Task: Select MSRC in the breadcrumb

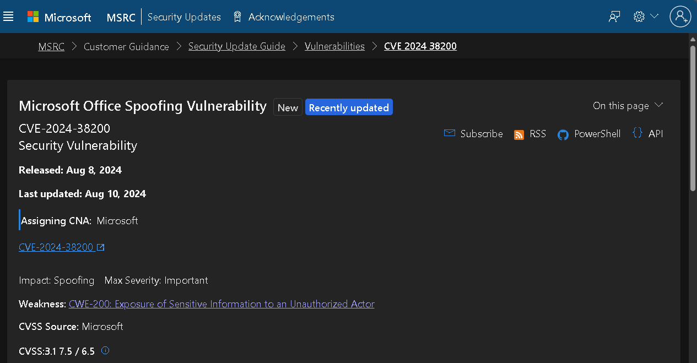Action: [x=51, y=46]
